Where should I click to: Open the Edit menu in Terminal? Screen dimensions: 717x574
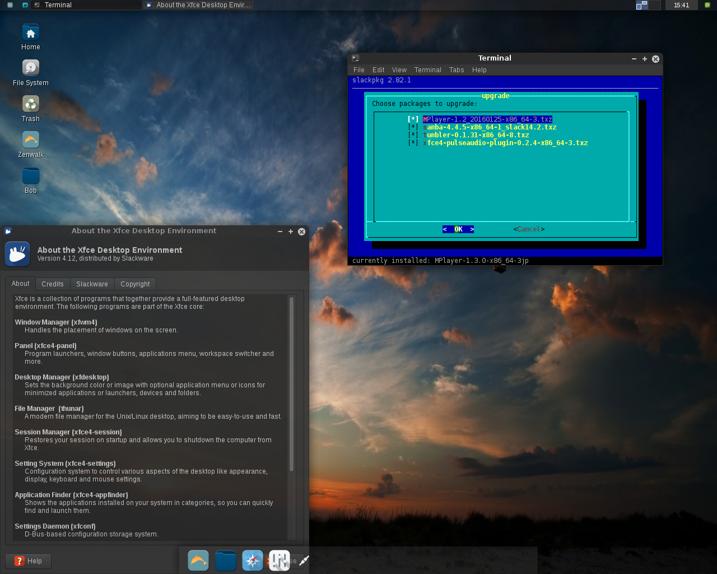(x=379, y=70)
